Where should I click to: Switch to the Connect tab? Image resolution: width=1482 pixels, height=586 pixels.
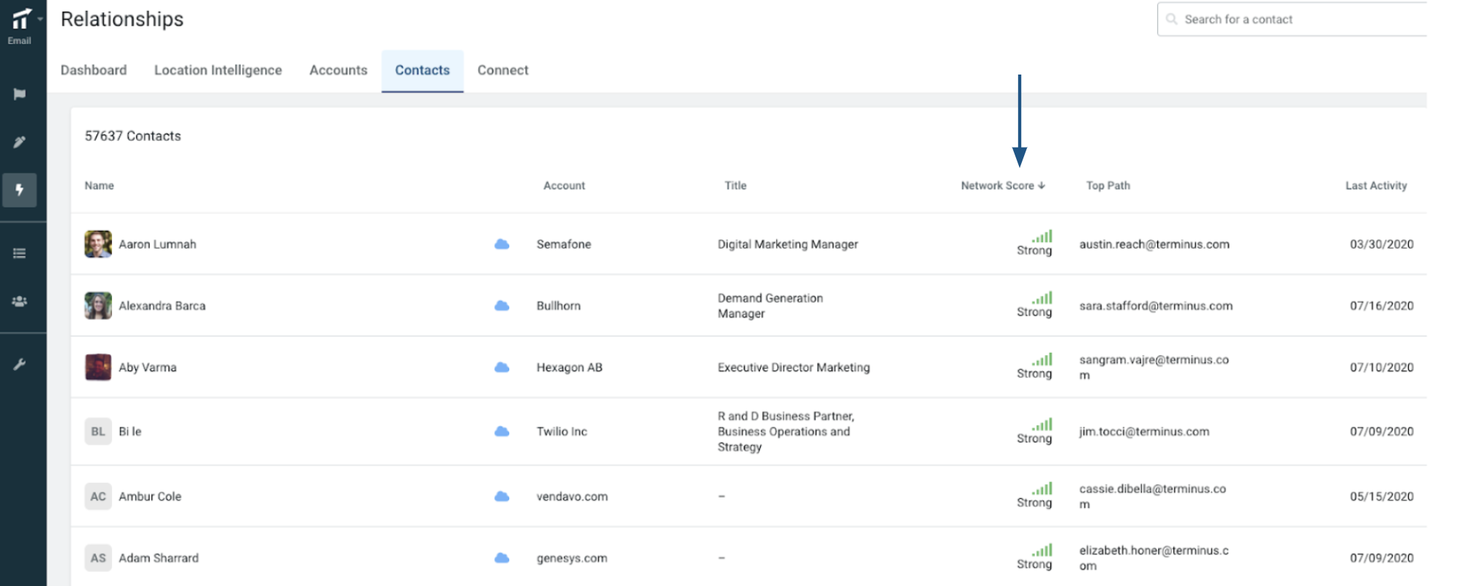pos(503,70)
